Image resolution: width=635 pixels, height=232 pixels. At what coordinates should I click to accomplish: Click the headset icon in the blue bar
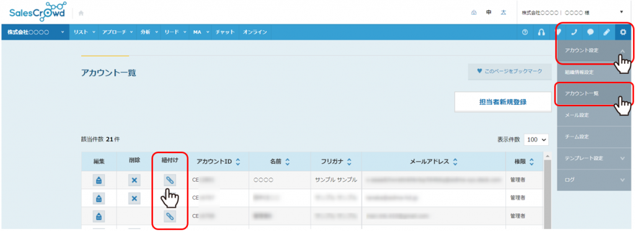point(541,32)
